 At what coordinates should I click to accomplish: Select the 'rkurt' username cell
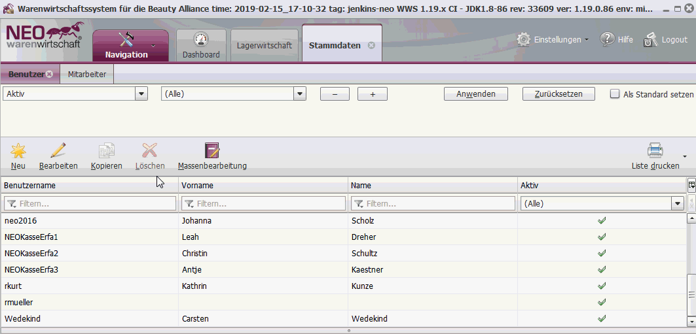tap(90, 286)
